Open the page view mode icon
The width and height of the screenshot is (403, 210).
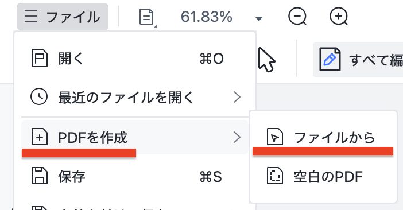click(147, 17)
